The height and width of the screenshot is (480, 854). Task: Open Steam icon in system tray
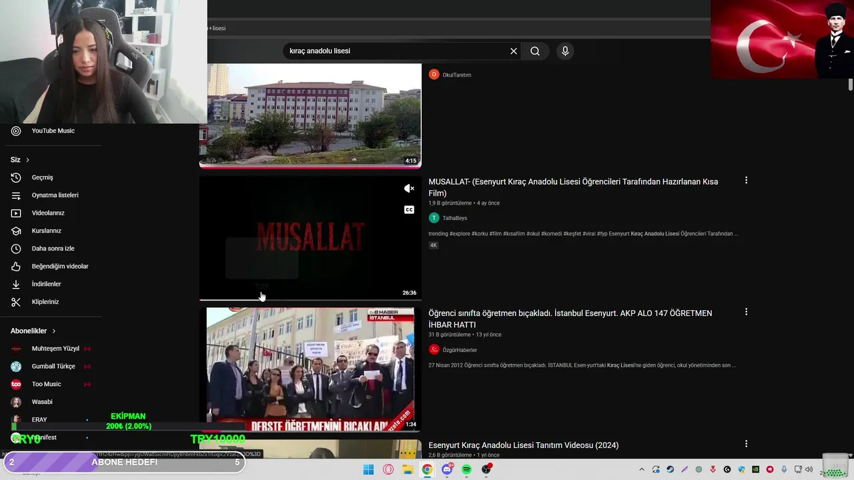coord(670,469)
